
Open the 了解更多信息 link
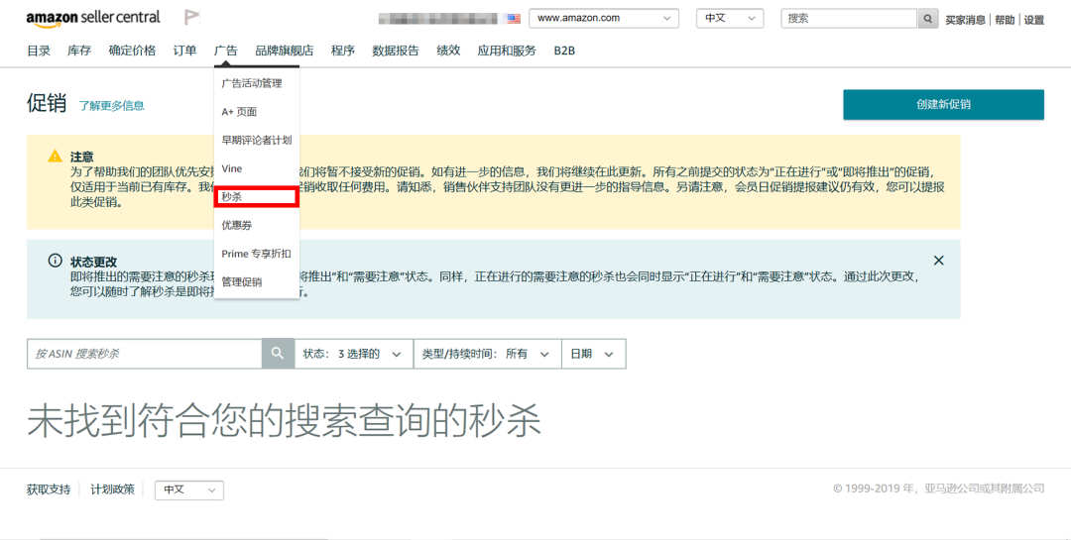click(111, 106)
